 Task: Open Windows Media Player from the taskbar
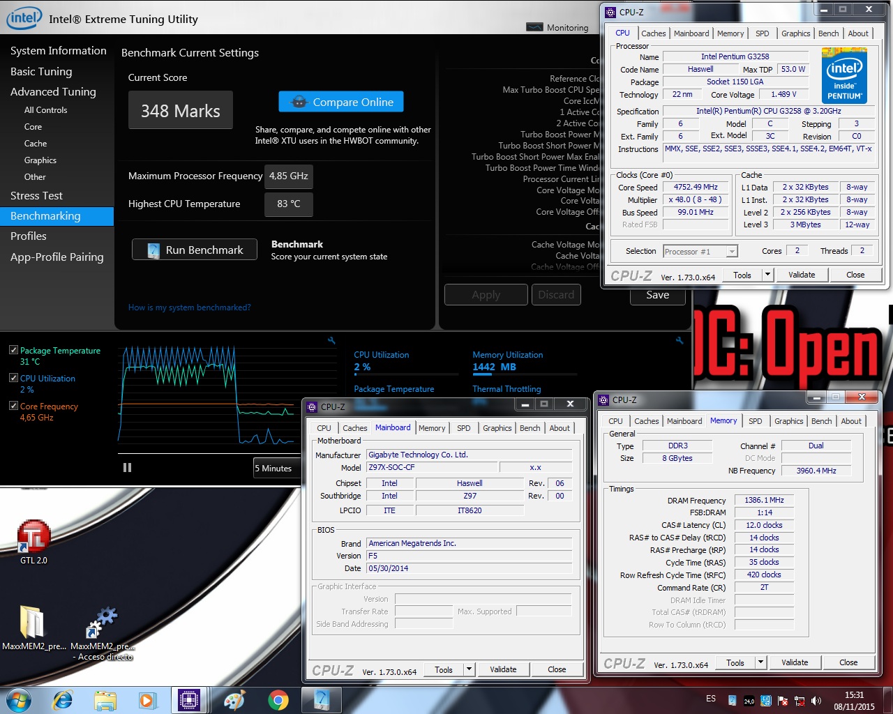[147, 699]
